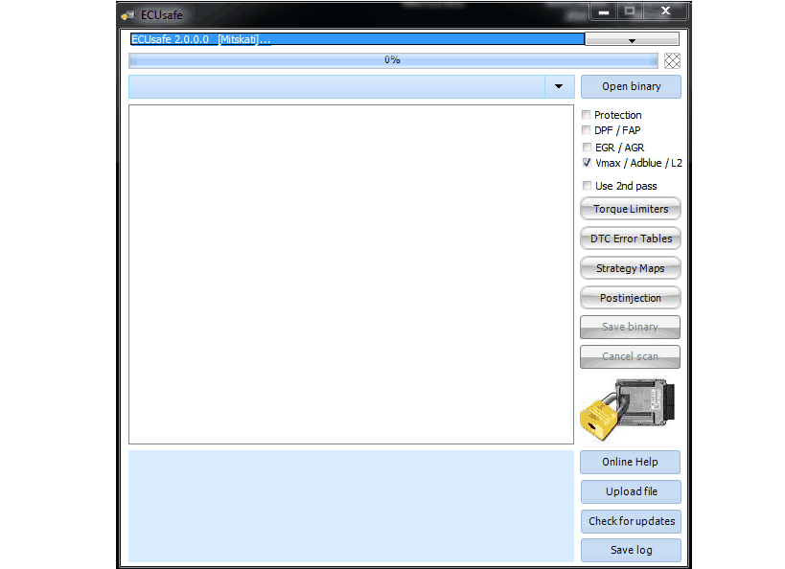The width and height of the screenshot is (785, 569).
Task: Click Check for updates
Action: click(x=631, y=521)
